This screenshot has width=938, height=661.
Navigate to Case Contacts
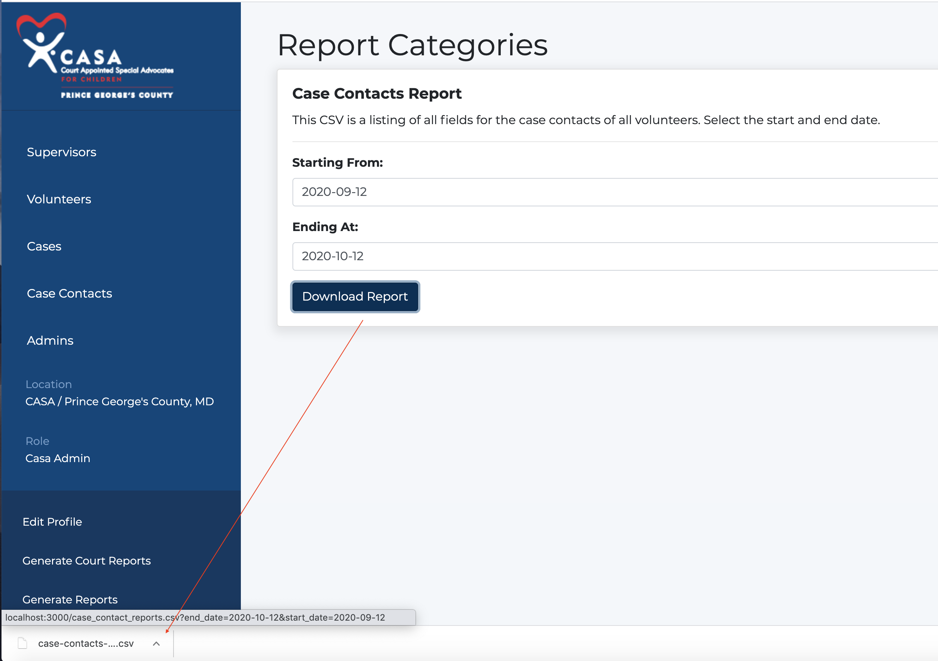(70, 293)
